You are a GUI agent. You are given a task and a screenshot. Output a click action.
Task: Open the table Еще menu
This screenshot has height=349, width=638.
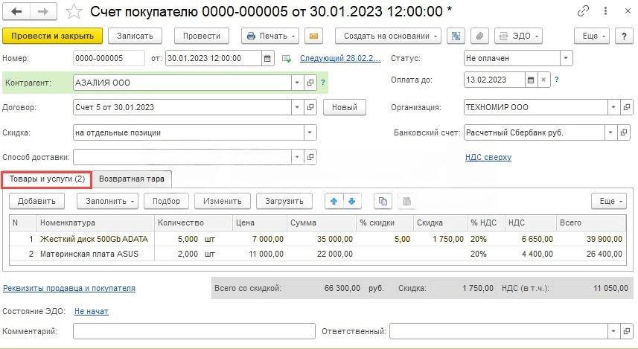tap(609, 201)
